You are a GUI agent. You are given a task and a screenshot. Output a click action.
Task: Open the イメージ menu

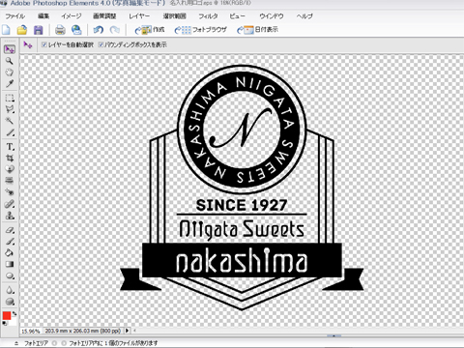[72, 16]
